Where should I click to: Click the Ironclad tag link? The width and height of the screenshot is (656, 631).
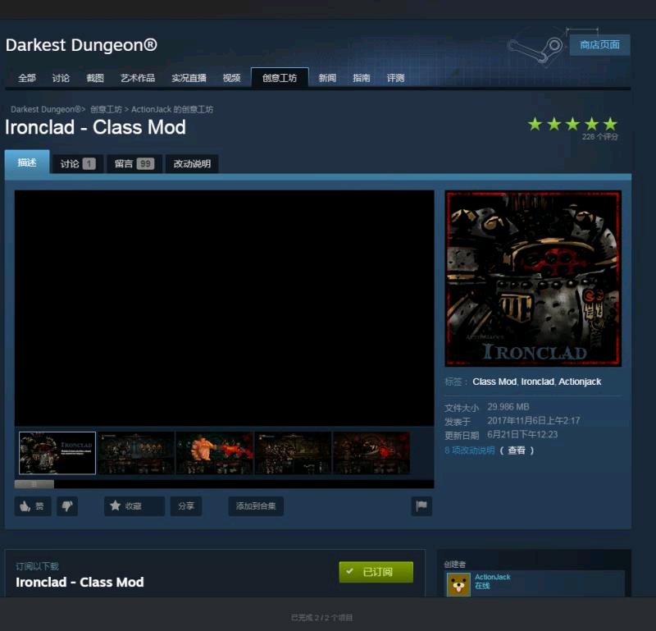(x=538, y=382)
